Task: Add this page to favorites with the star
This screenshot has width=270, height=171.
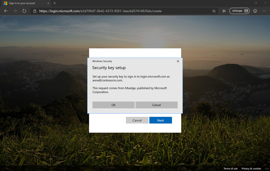Action: point(214,11)
